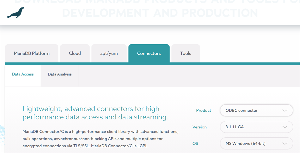Select the Cloud tab

pos(75,53)
